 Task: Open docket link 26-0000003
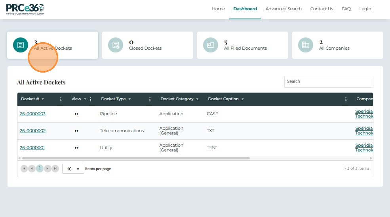click(x=32, y=114)
